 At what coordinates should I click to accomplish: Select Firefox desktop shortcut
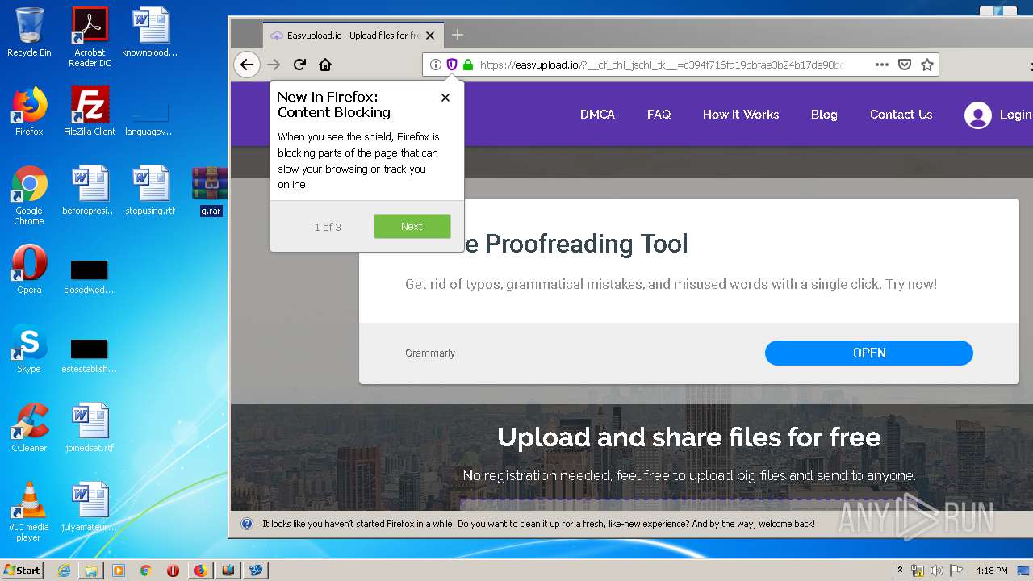29,111
